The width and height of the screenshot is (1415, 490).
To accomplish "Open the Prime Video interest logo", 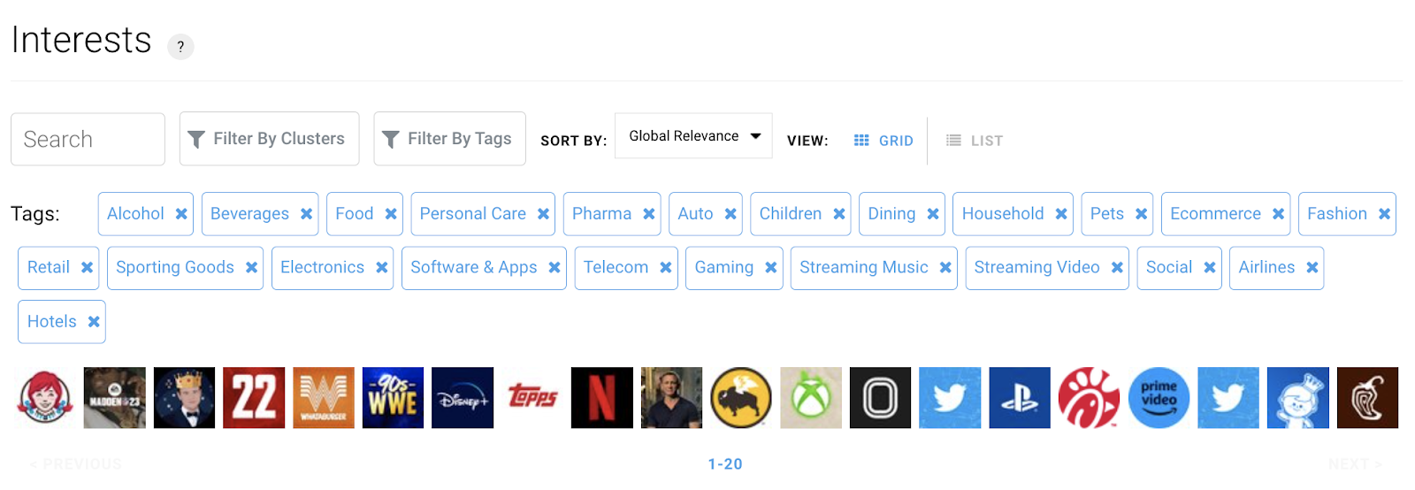I will coord(1159,398).
